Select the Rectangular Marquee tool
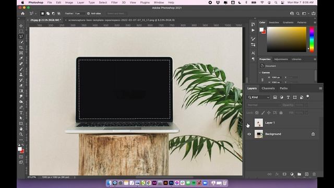Screen dimensions: 334x188 pyautogui.click(x=21, y=31)
